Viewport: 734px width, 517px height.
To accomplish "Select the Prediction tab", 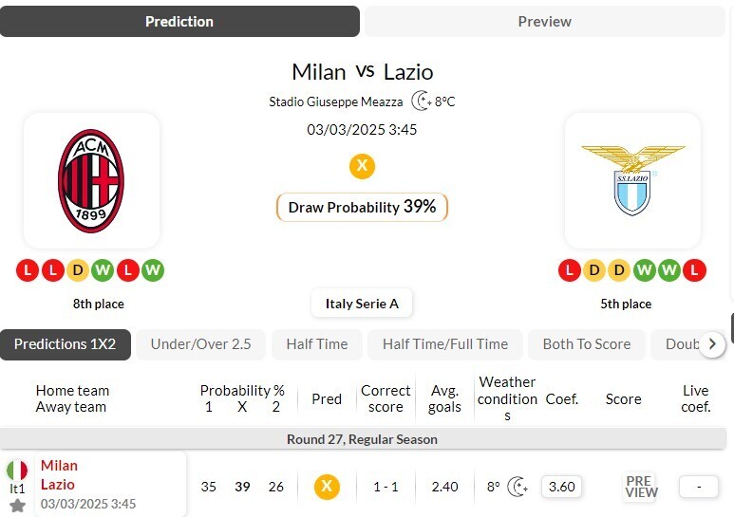I will click(179, 21).
